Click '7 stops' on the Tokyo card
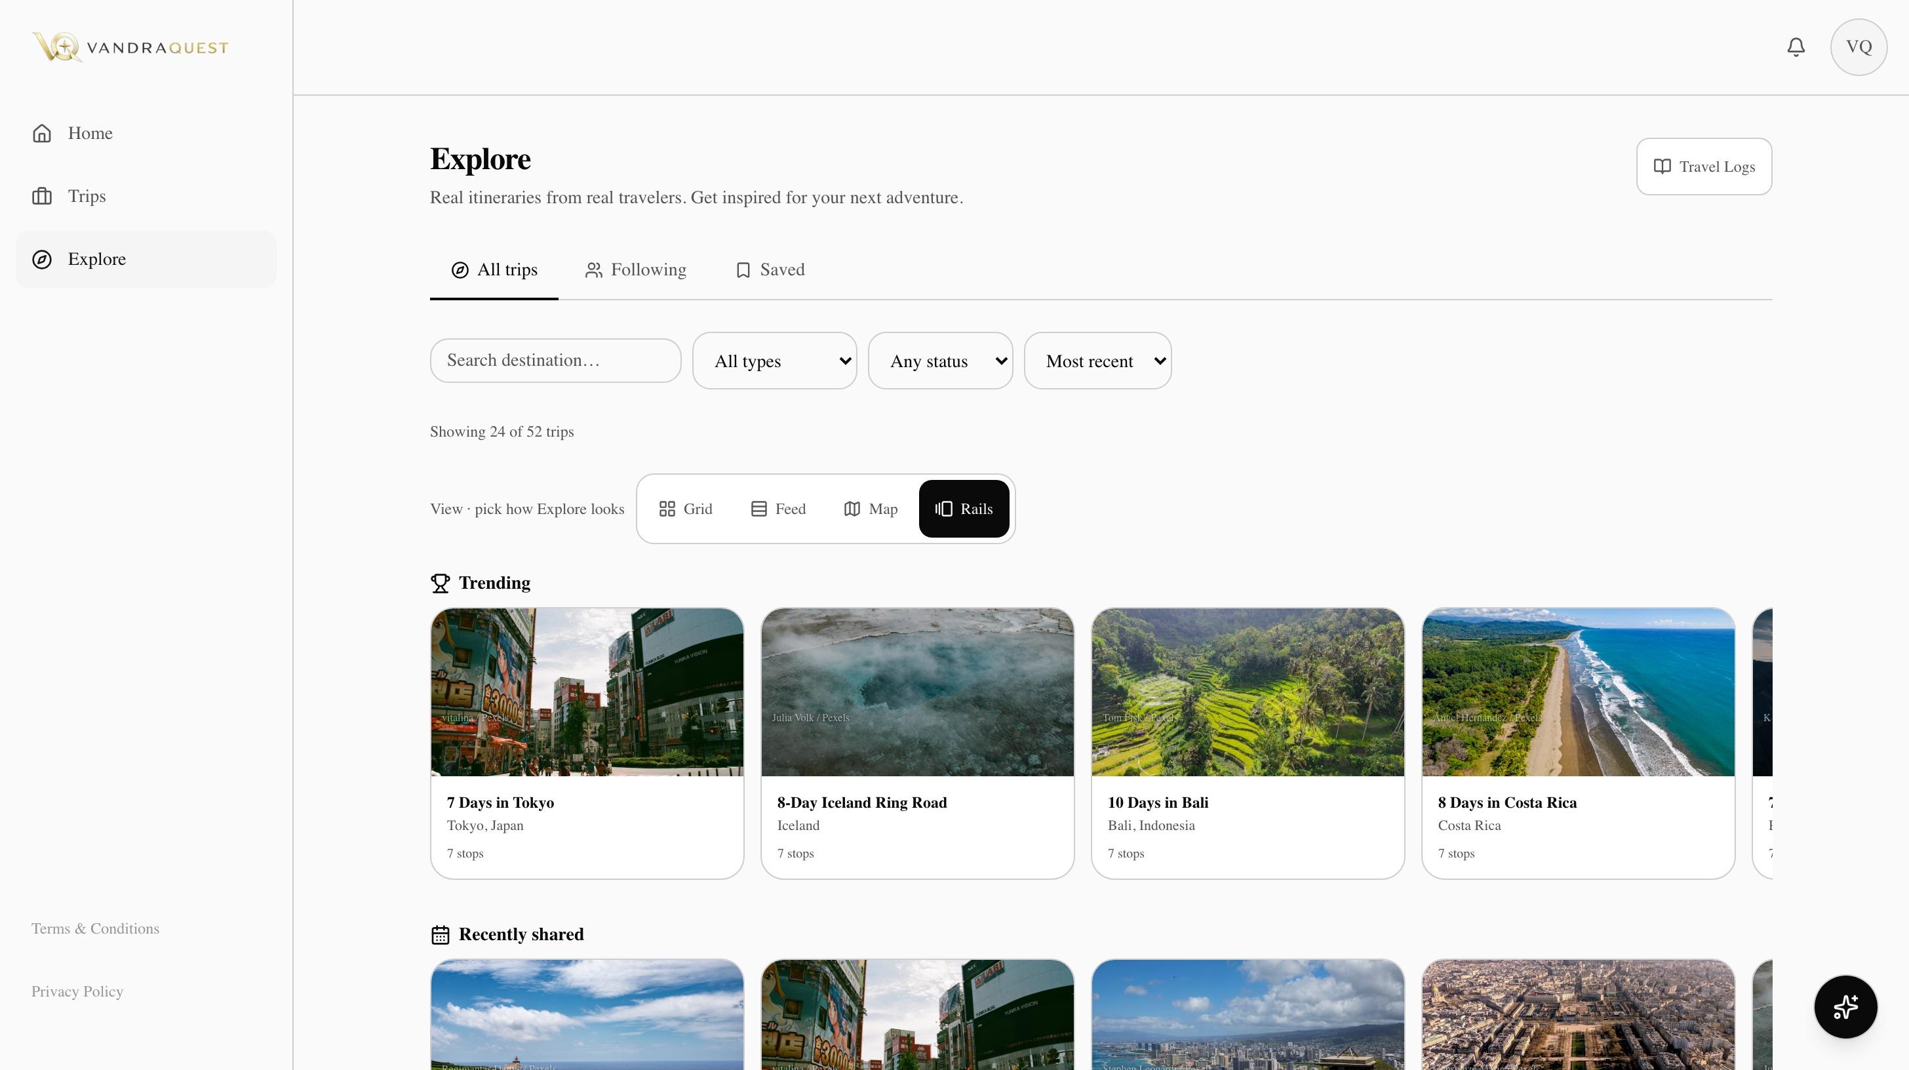1909x1070 pixels. pyautogui.click(x=465, y=854)
